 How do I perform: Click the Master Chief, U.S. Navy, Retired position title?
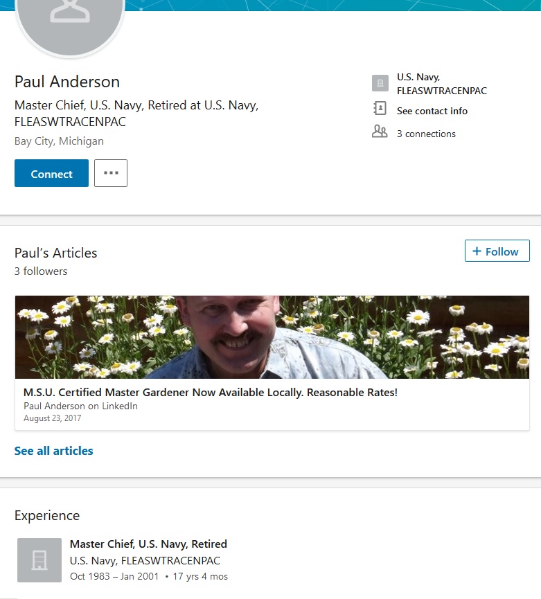coord(148,544)
